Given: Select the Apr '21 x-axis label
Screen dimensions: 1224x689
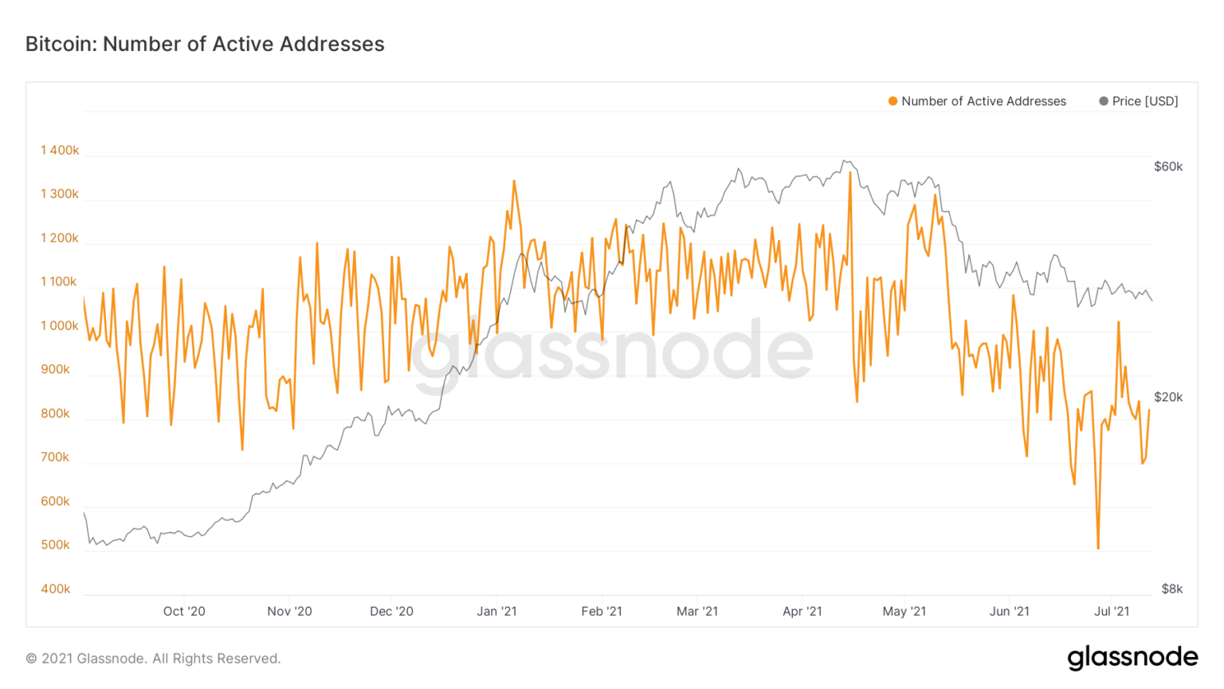Looking at the screenshot, I should pyautogui.click(x=802, y=612).
